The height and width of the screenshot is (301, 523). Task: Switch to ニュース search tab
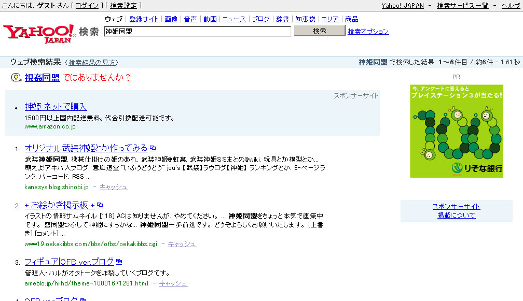click(x=234, y=19)
